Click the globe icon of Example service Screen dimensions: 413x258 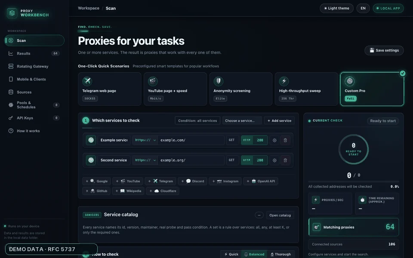pyautogui.click(x=91, y=140)
